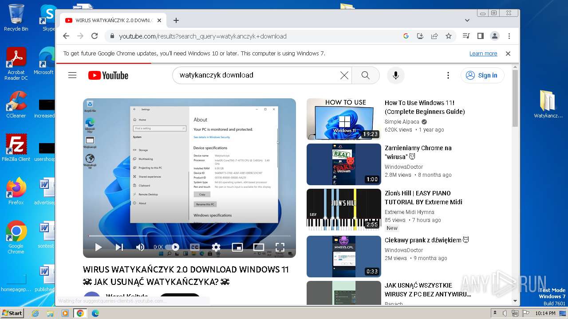Open a new Chrome tab

point(176,20)
